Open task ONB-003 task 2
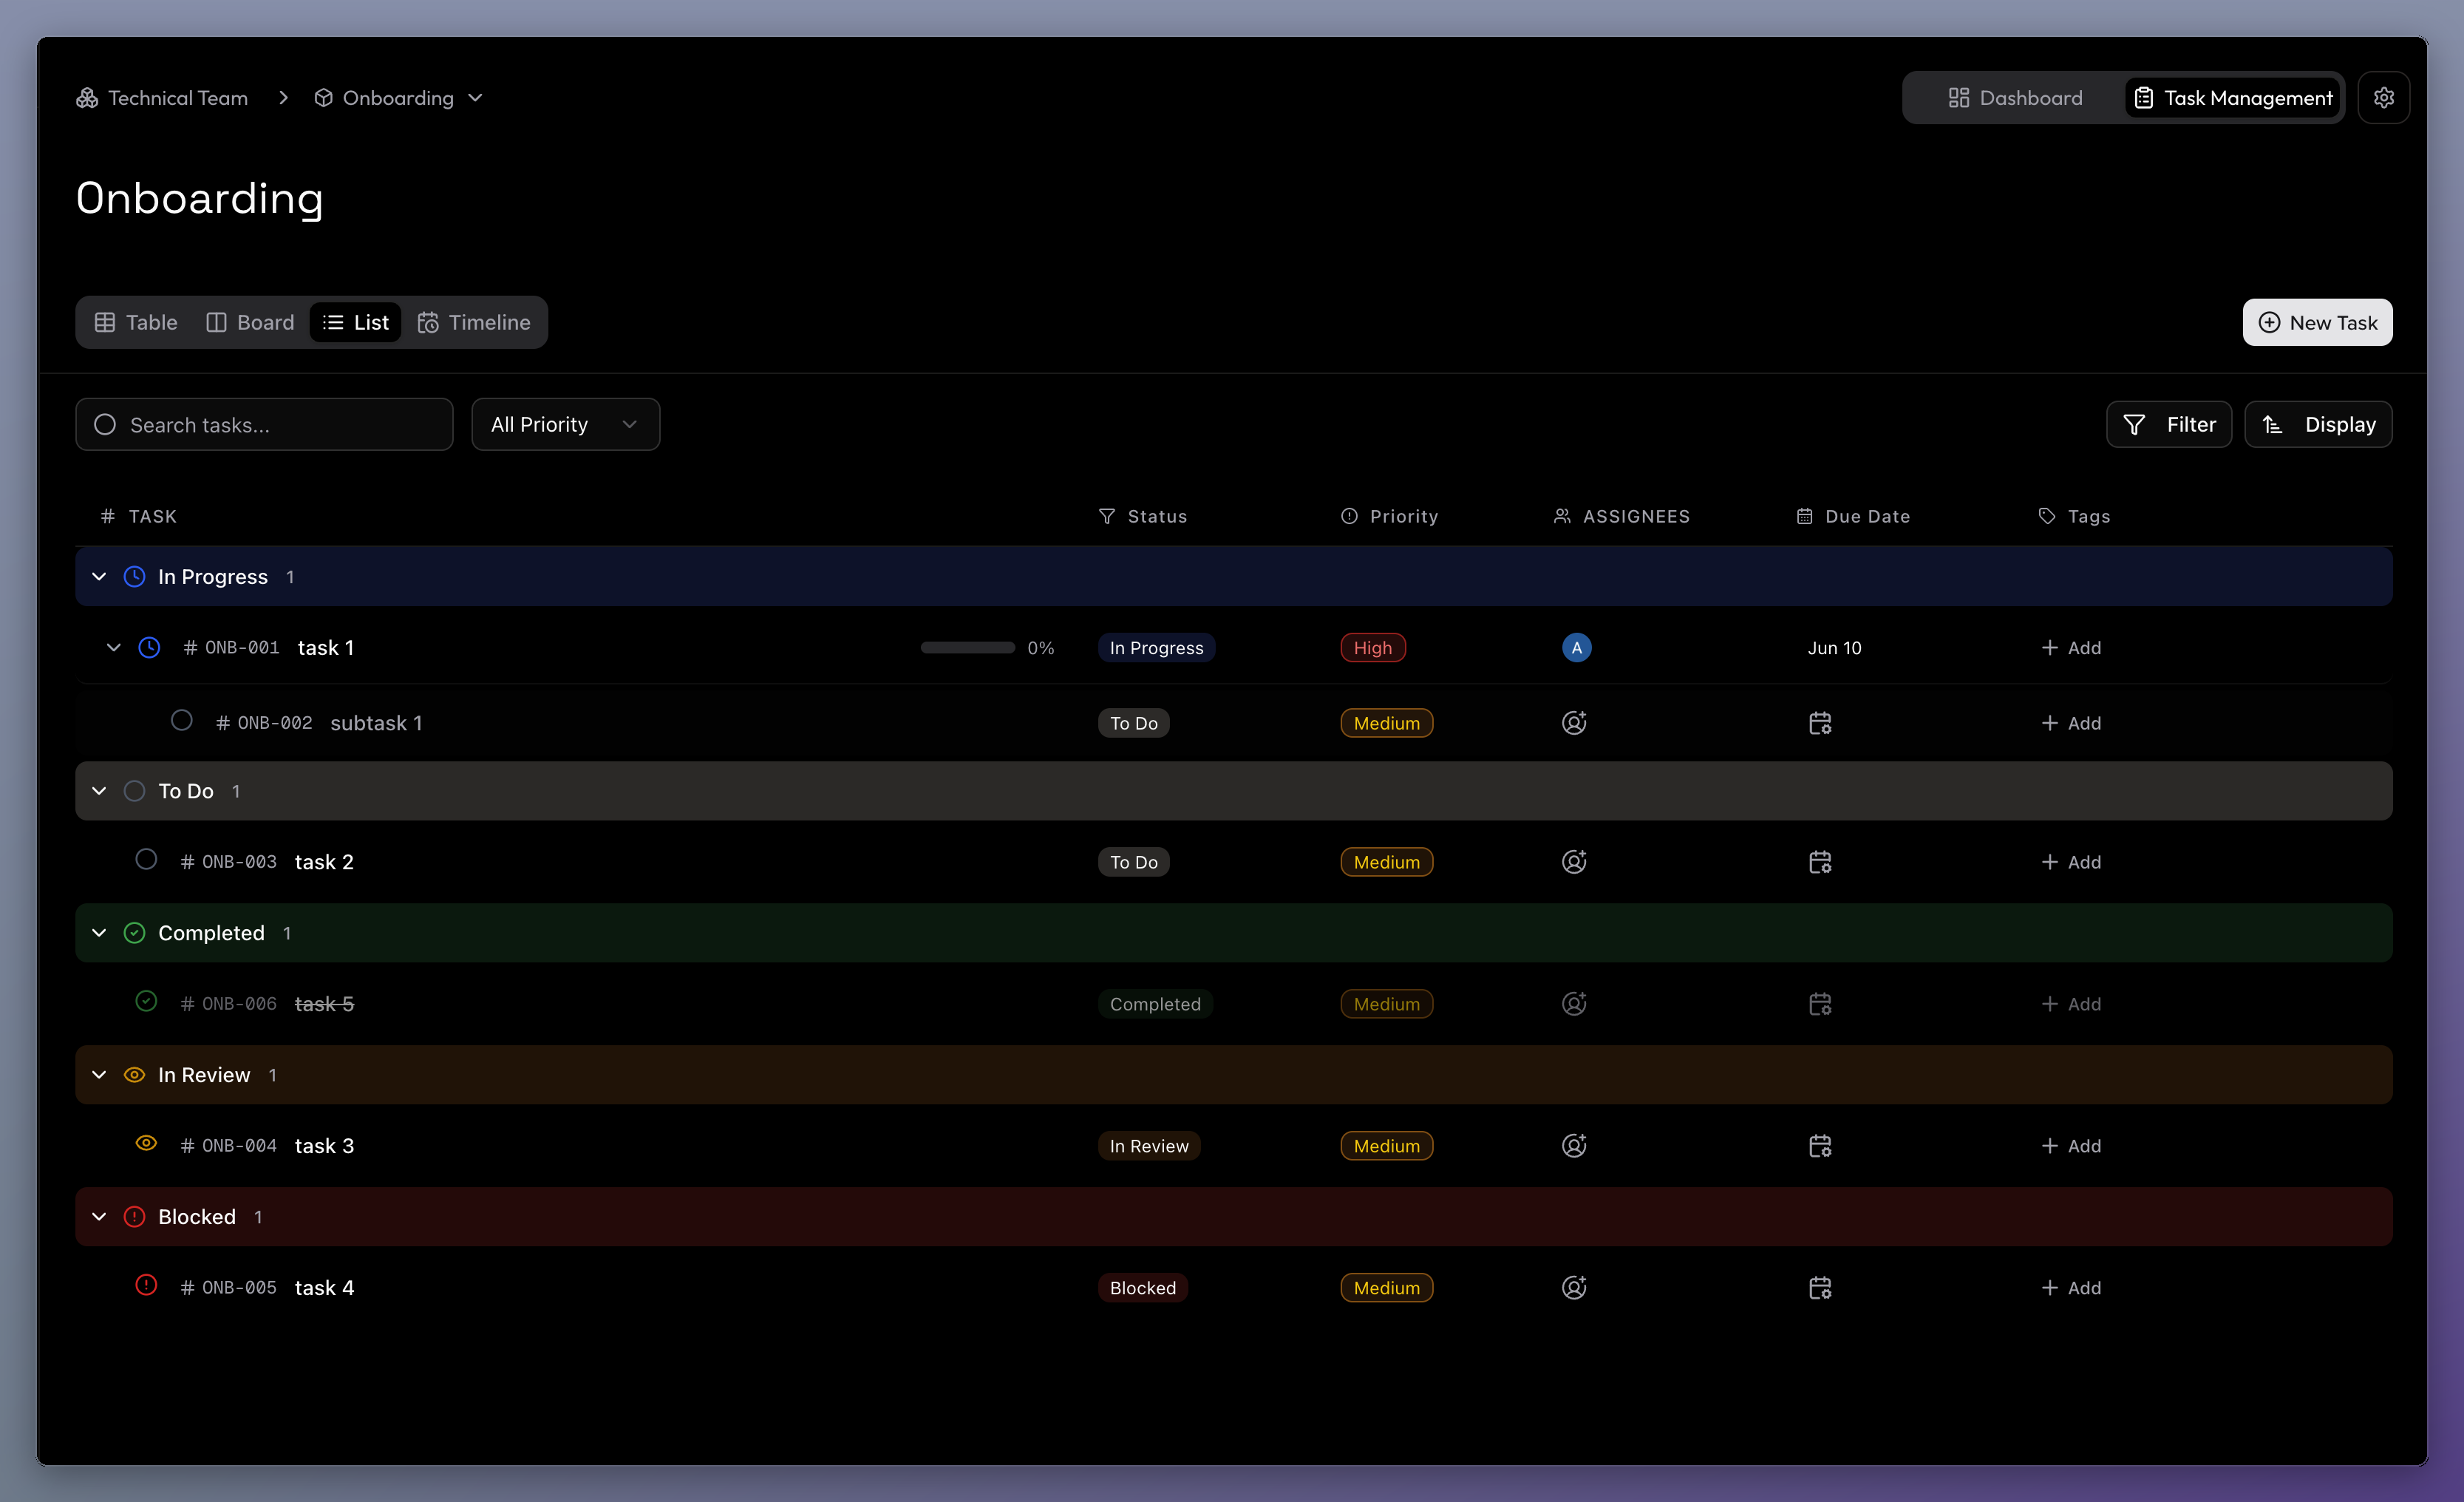This screenshot has width=2464, height=1502. pyautogui.click(x=324, y=862)
